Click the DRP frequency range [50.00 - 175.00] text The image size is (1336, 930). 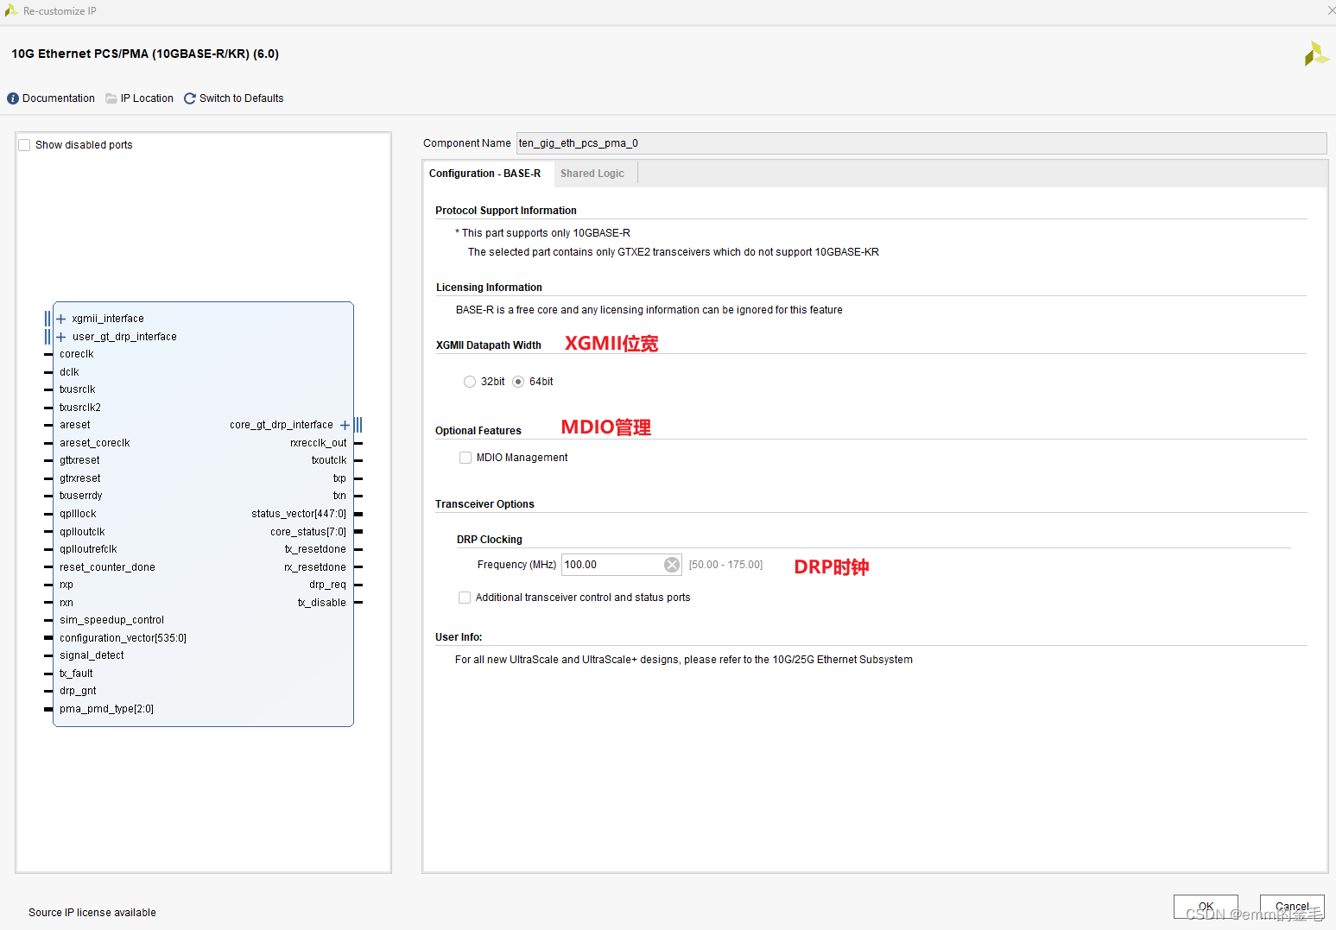pyautogui.click(x=725, y=565)
